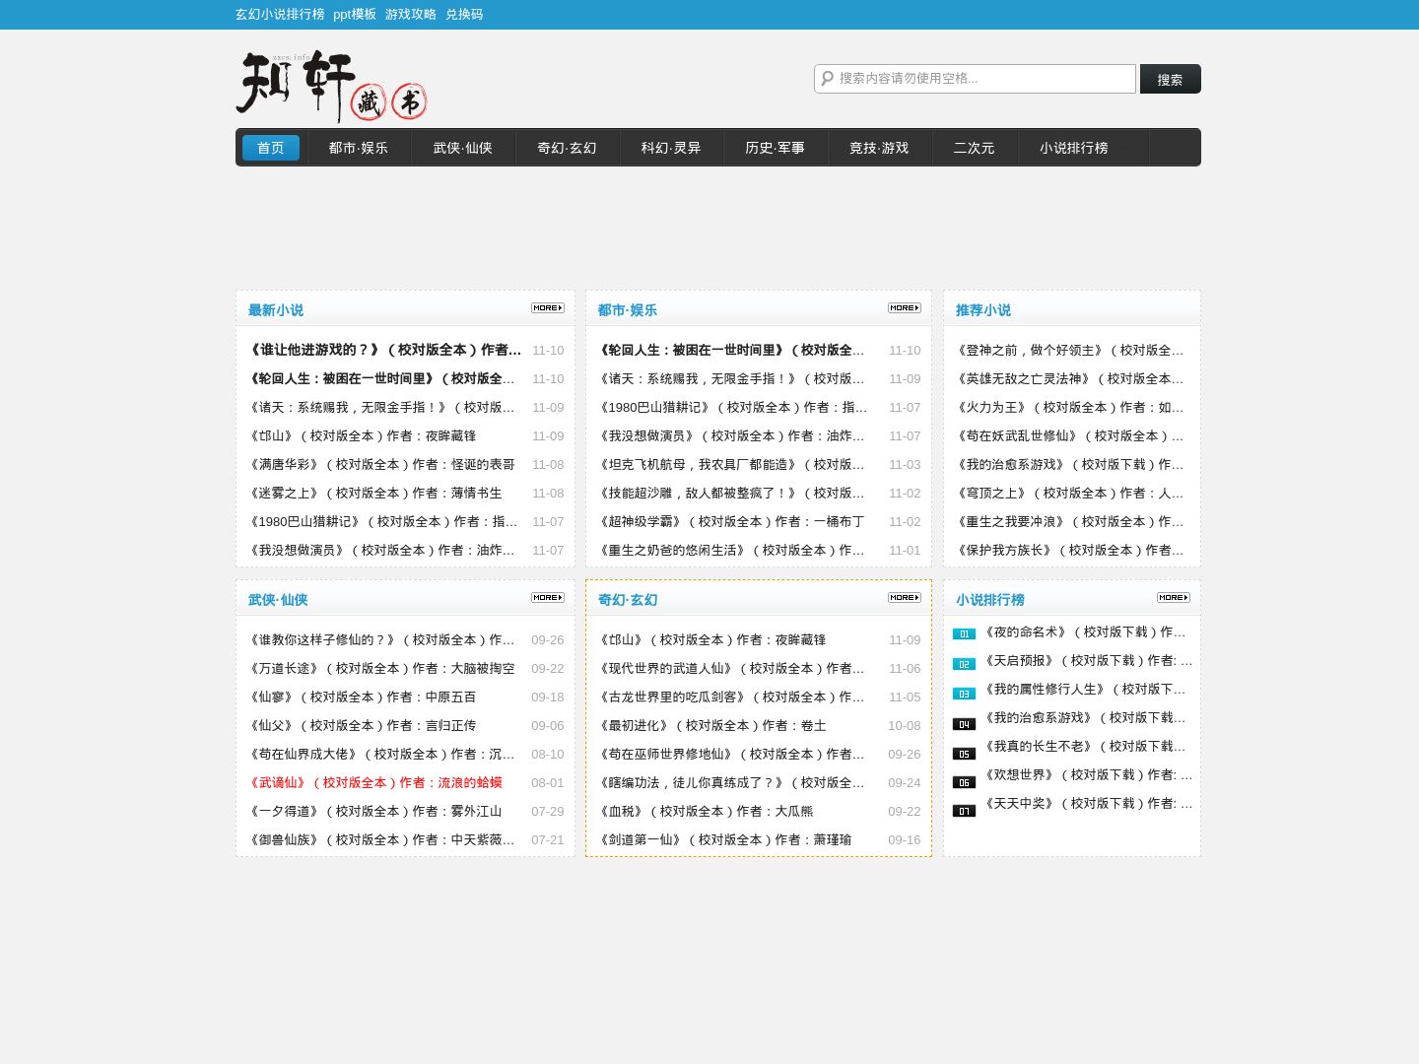The width and height of the screenshot is (1419, 1064).
Task: Click rank 05 badge beside 我真的长生不老
Action: point(964,754)
